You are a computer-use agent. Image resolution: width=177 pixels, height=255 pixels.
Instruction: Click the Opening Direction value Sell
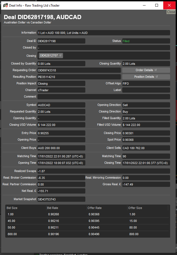pyautogui.click(x=146, y=105)
